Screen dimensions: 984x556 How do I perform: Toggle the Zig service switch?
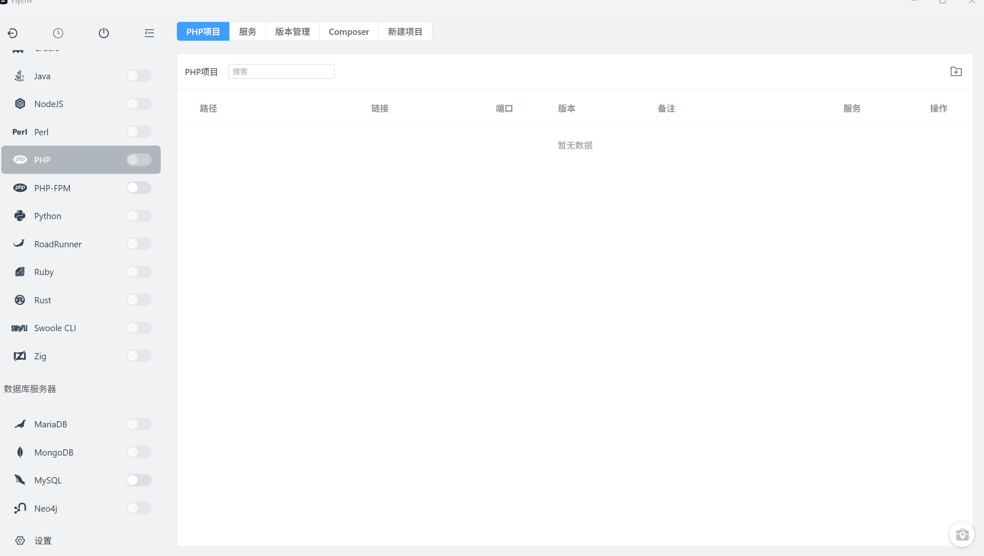[x=139, y=356]
